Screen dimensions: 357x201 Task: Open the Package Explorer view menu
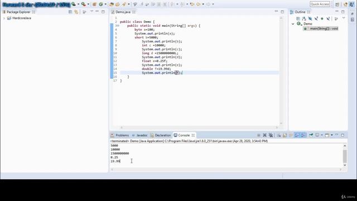tap(91, 11)
